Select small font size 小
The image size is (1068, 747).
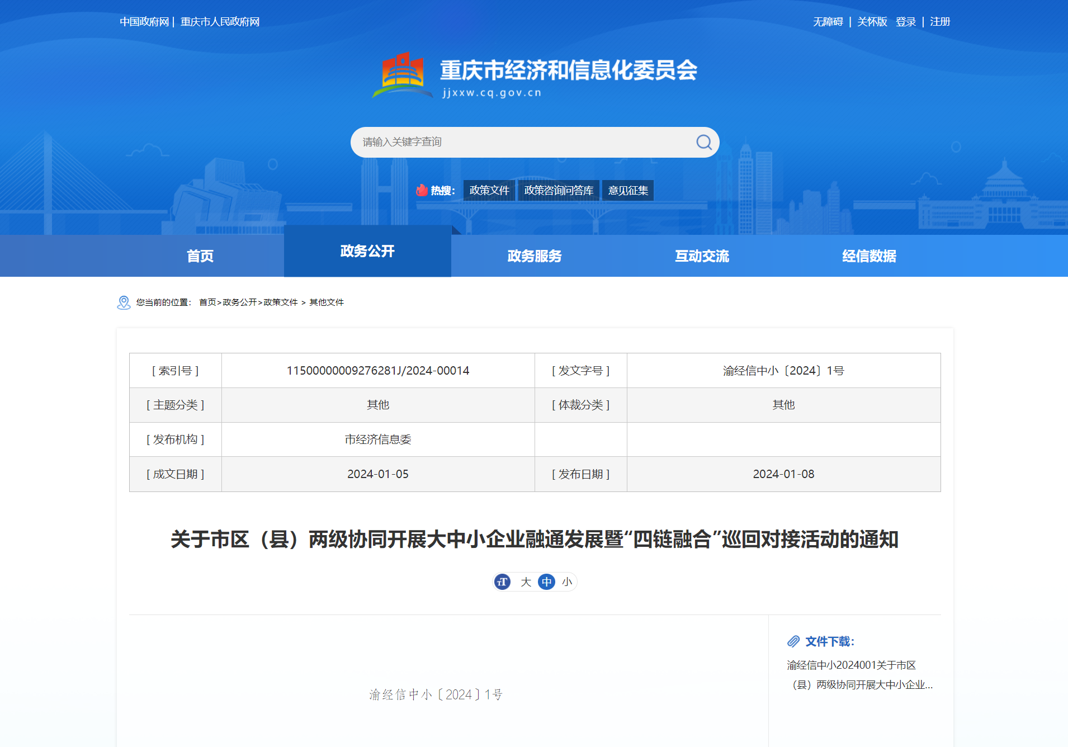coord(567,582)
